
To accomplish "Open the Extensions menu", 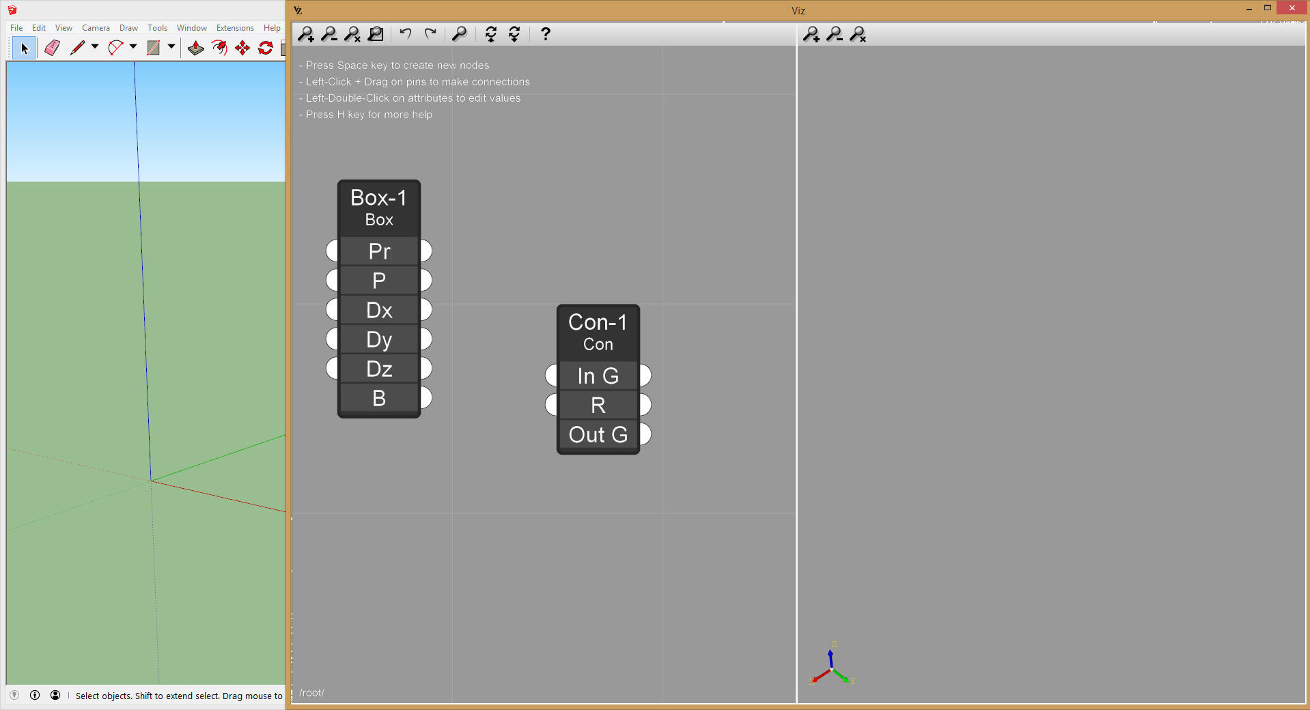I will click(x=235, y=28).
